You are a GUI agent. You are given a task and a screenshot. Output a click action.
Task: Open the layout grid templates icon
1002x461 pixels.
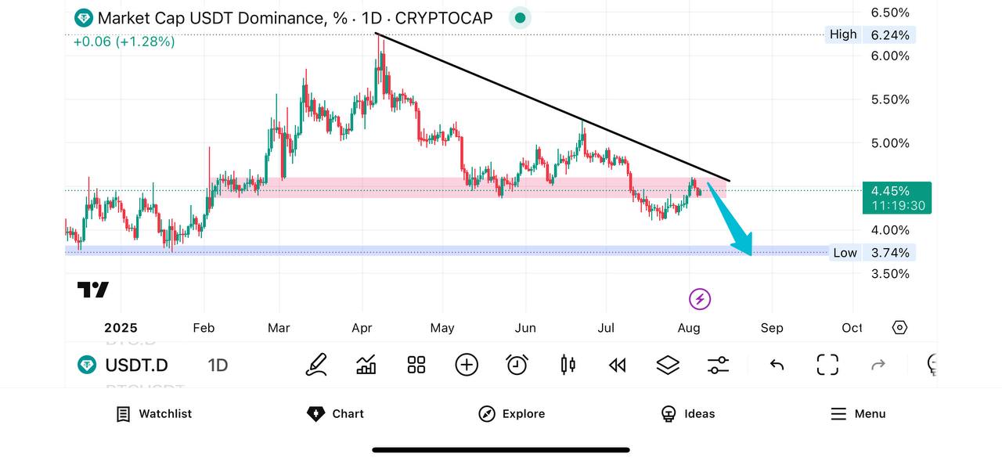[416, 365]
